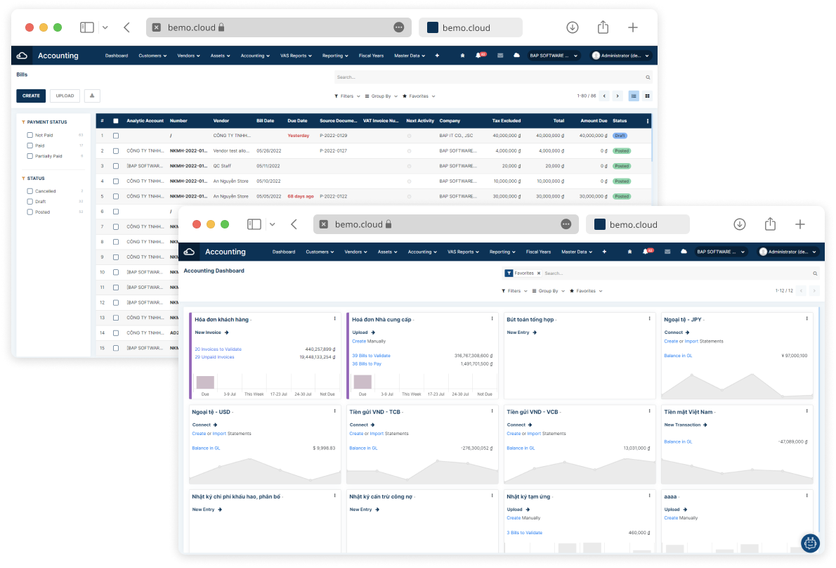Open Fiscal Years menu in front window
Viewport: 836px width, 568px height.
point(538,252)
